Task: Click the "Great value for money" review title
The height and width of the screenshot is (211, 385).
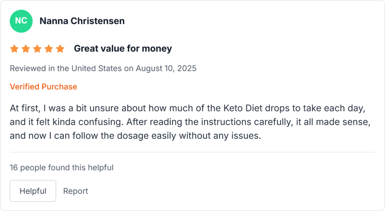Action: pos(123,49)
